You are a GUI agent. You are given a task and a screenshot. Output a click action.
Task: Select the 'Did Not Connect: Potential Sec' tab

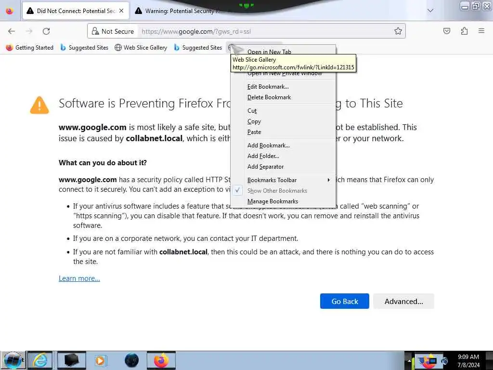tap(76, 11)
